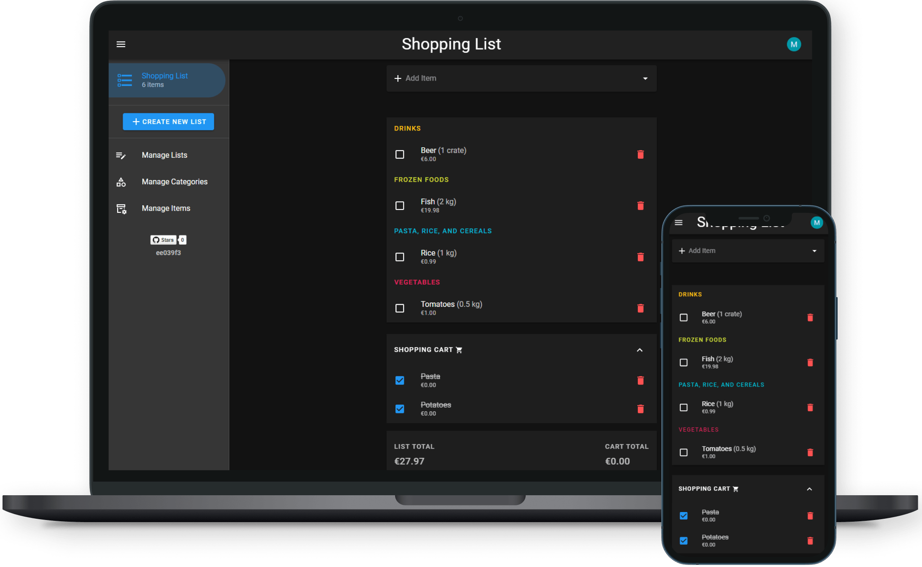
Task: Open Add Item dropdown arrow on laptop
Action: click(x=645, y=78)
